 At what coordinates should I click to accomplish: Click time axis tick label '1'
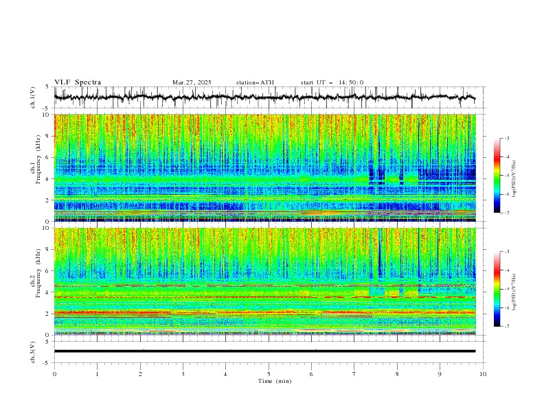[x=97, y=374]
